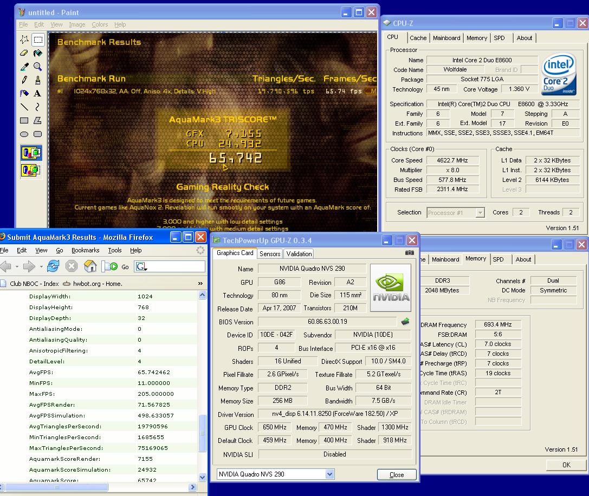Image resolution: width=589 pixels, height=496 pixels.
Task: Open the Processor #1 selection dropdown in CPU-Z
Action: click(480, 212)
